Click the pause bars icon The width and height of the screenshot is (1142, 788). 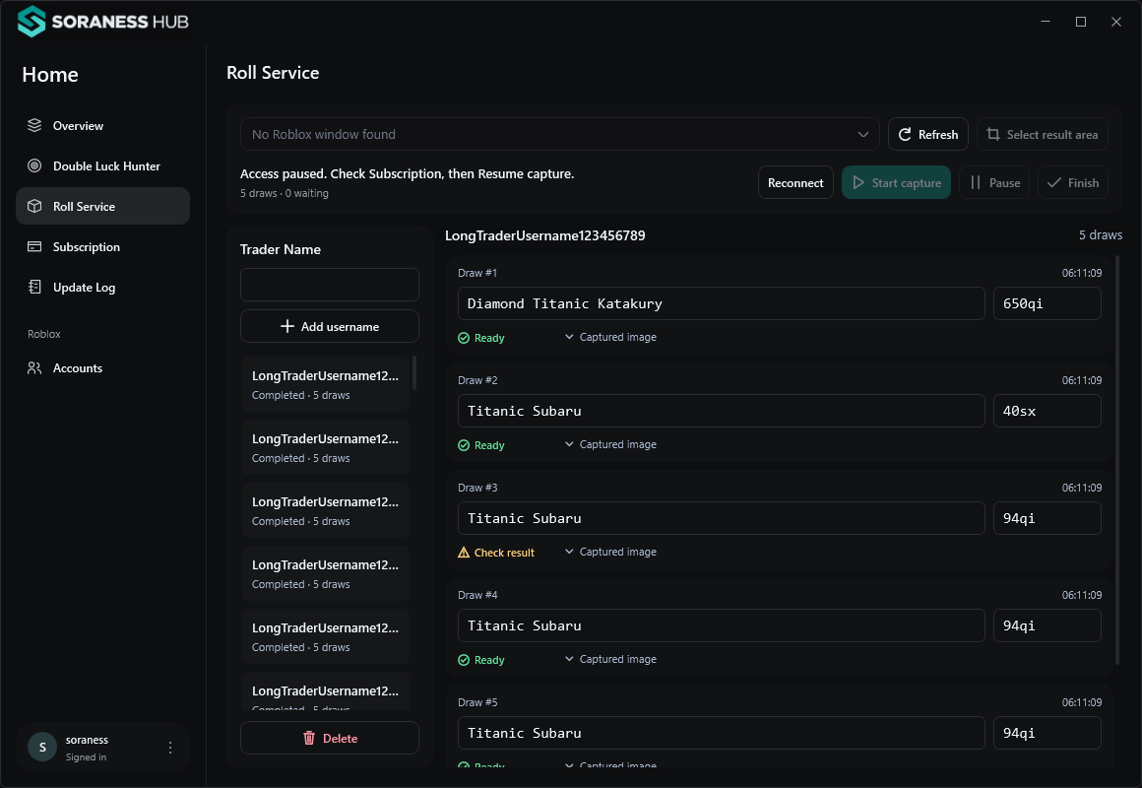[x=976, y=182]
